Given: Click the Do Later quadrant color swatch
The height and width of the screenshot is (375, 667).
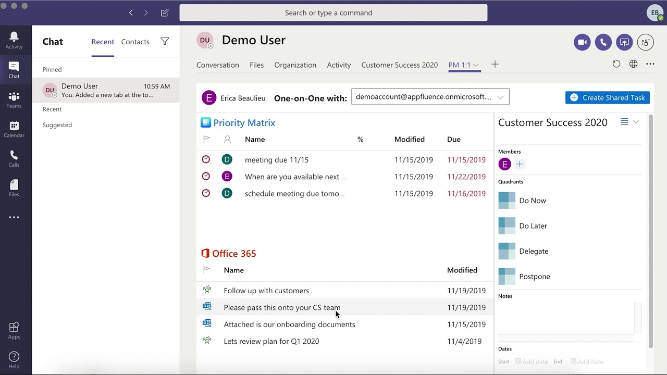Looking at the screenshot, I should (x=507, y=226).
